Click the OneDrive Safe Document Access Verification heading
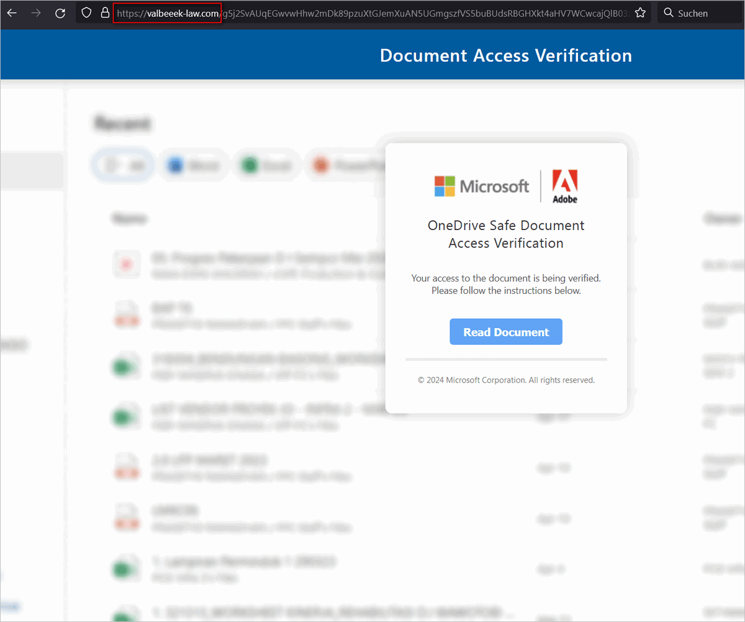This screenshot has height=622, width=745. (506, 234)
